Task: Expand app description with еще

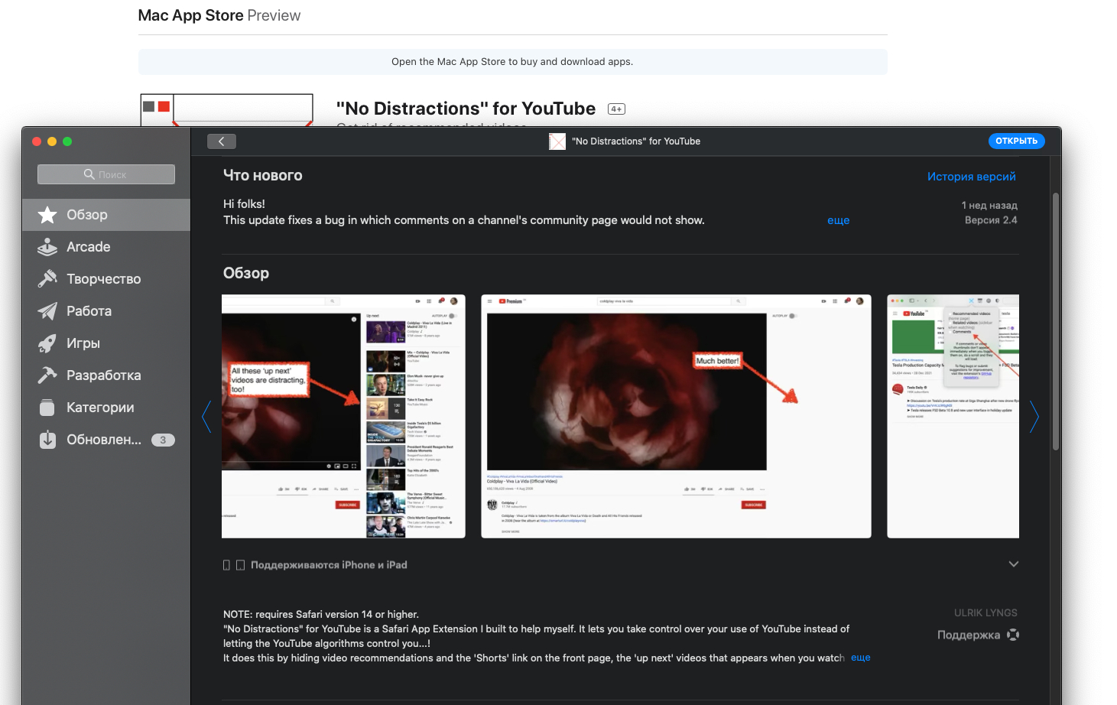Action: click(x=861, y=658)
